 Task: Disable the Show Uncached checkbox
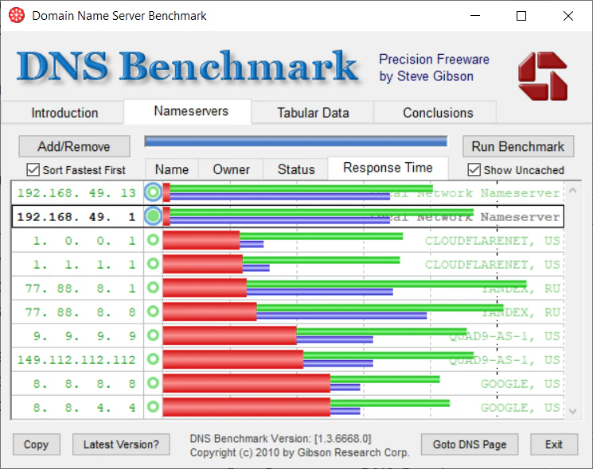pyautogui.click(x=474, y=169)
